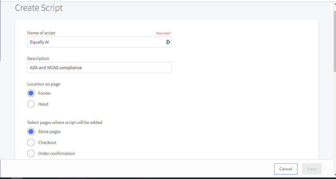Click 'Select pages where script will be added'

coord(65,122)
